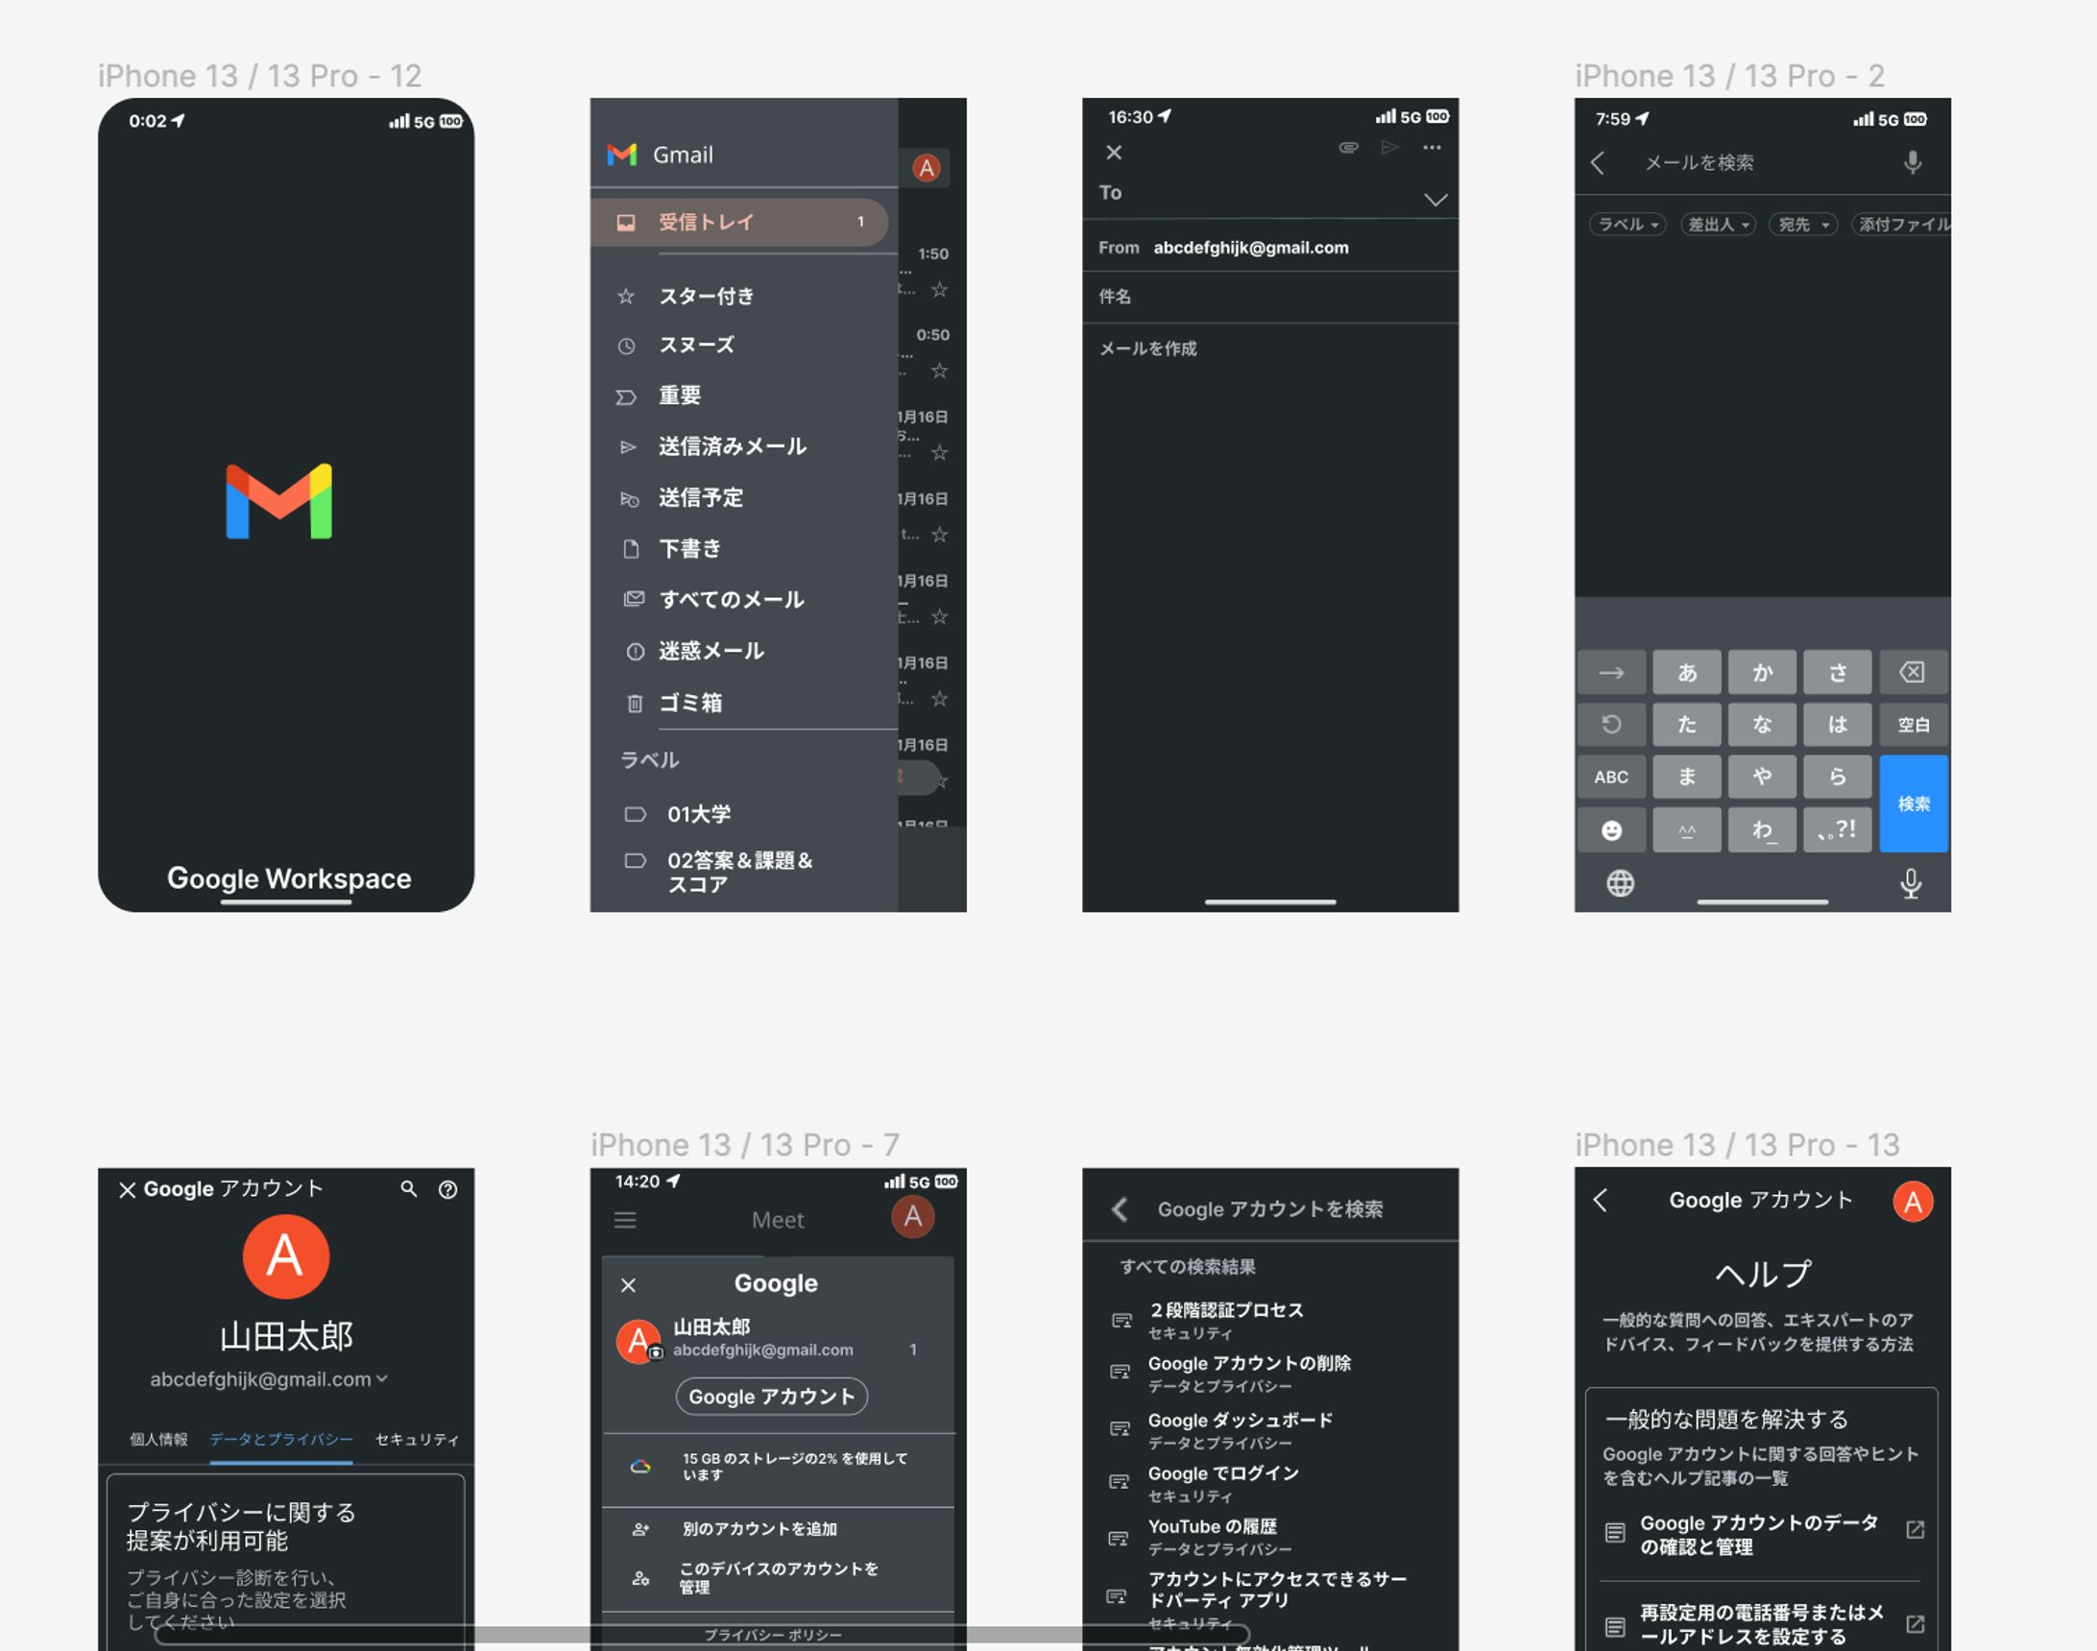Tap the あ key on the keyboard
This screenshot has height=1651, width=2097.
1687,672
